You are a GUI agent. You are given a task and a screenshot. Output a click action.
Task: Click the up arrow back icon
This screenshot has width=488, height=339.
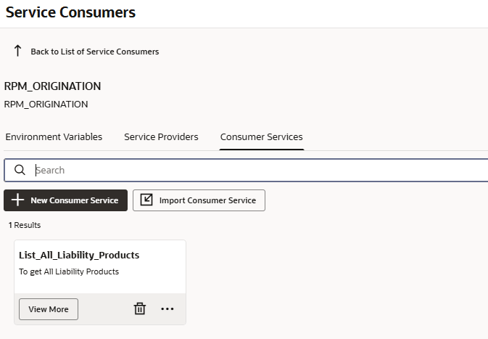point(17,51)
